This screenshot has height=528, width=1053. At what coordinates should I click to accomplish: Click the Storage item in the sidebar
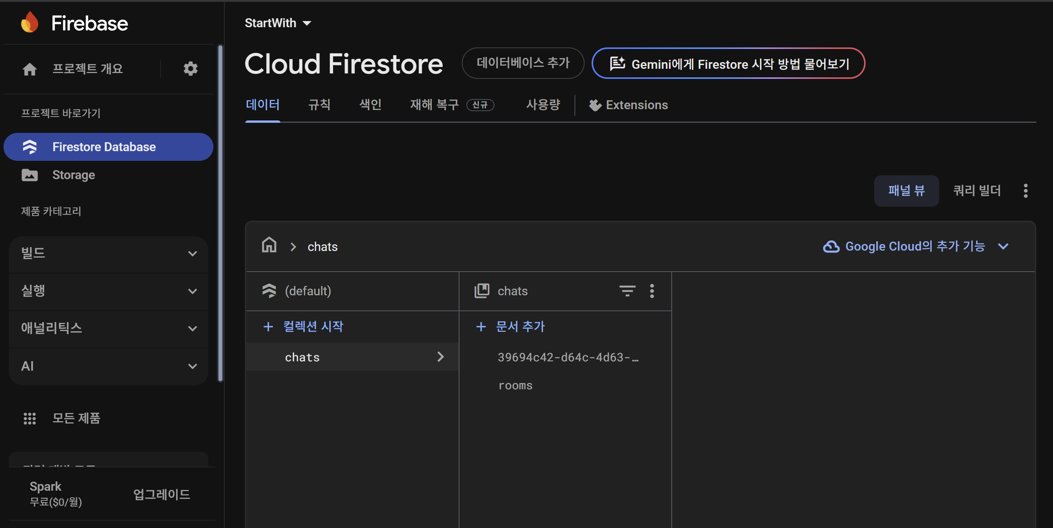point(73,175)
